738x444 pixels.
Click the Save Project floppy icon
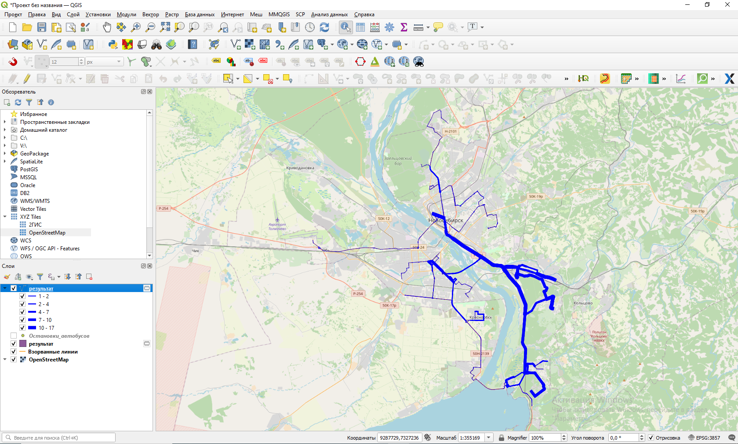(42, 27)
